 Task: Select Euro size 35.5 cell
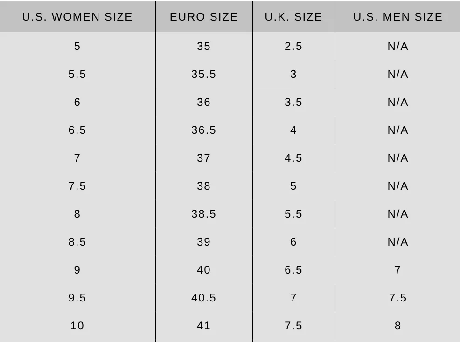click(203, 74)
